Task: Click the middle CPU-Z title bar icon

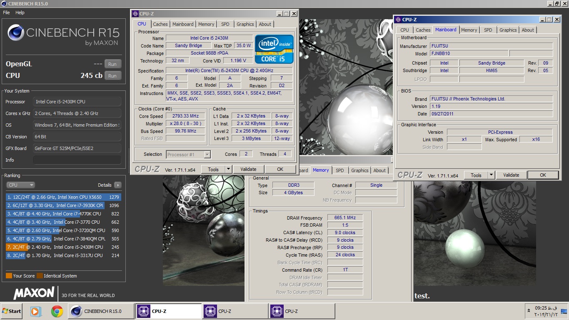Action: (x=135, y=14)
